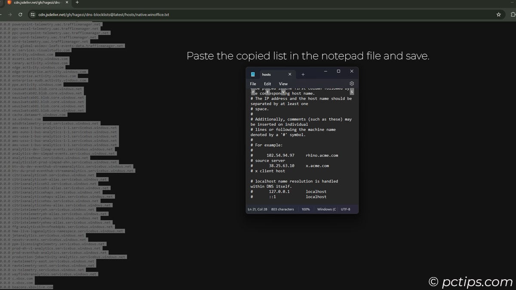Click the 38.25.63.10 address in Notepad
Screen dimensions: 516x290
(x=282, y=166)
